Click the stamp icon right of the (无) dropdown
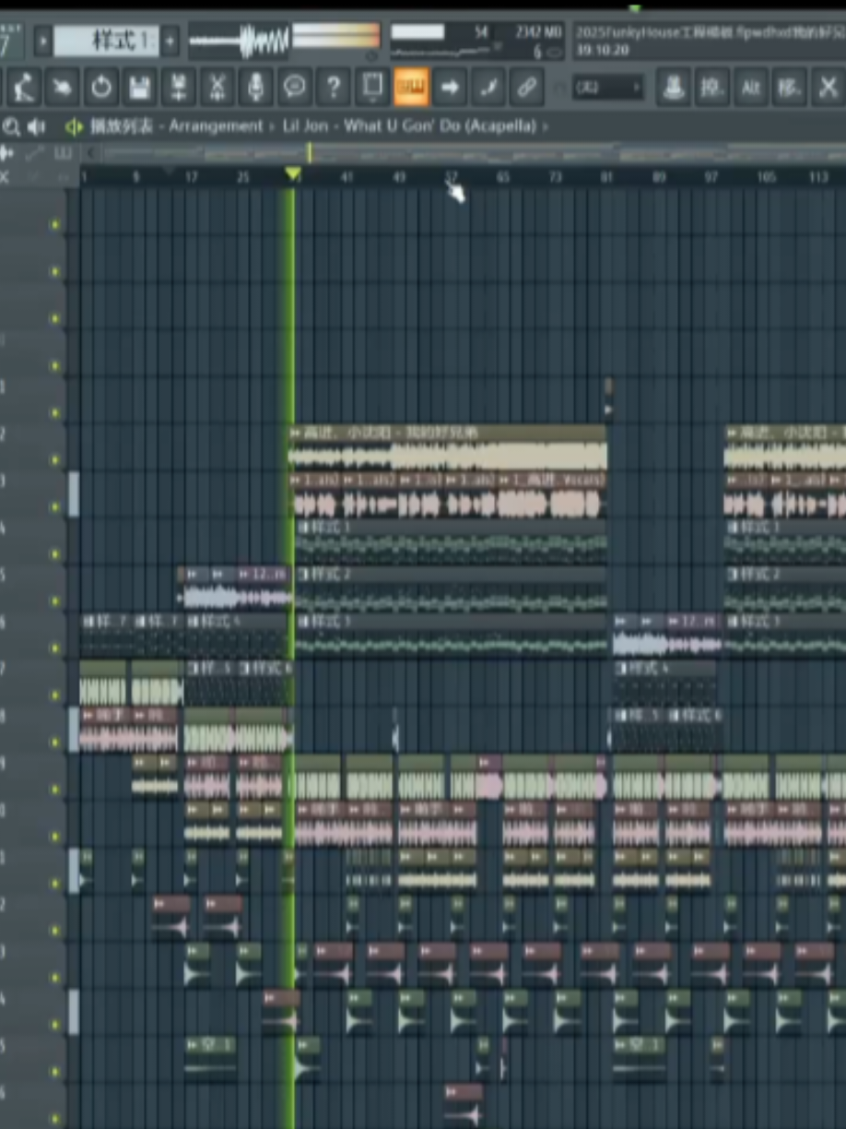The height and width of the screenshot is (1129, 846). coord(676,88)
